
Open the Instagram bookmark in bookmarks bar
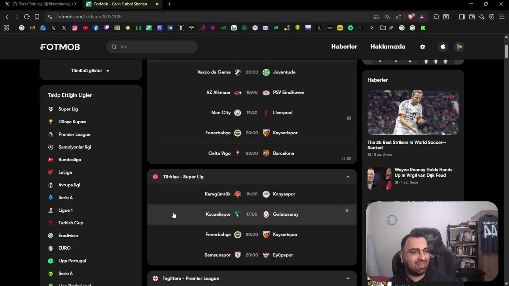click(x=75, y=28)
